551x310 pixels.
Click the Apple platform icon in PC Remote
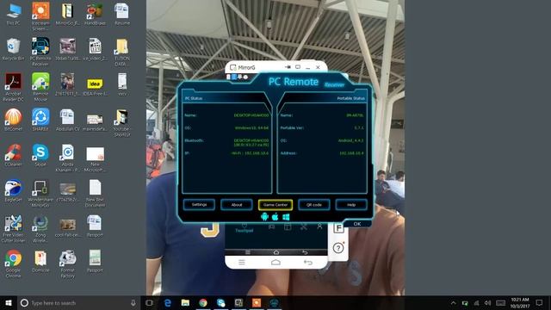coord(275,217)
